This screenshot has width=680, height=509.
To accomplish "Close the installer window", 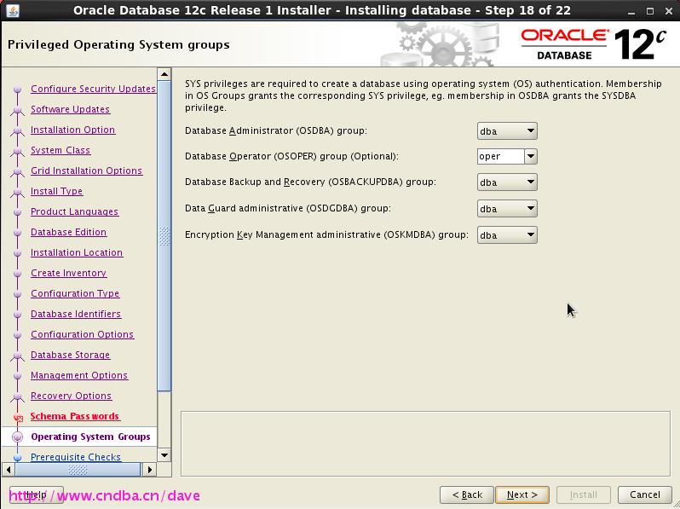I will (x=669, y=11).
